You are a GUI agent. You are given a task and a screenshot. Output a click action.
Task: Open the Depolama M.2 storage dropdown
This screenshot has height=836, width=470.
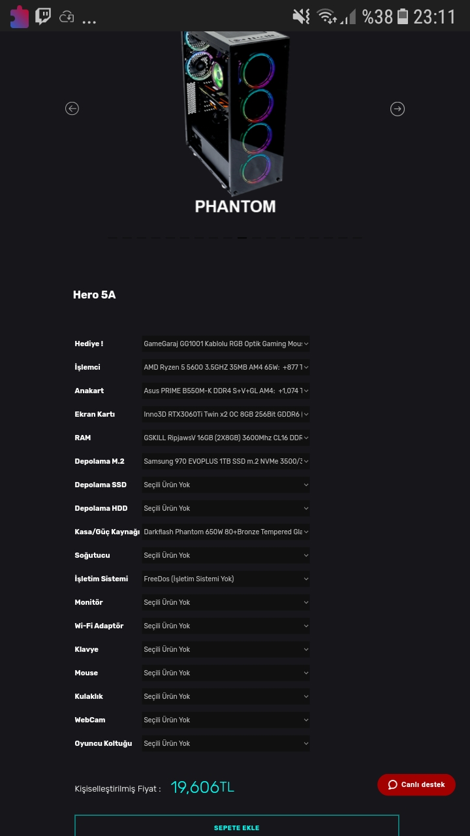(x=226, y=461)
